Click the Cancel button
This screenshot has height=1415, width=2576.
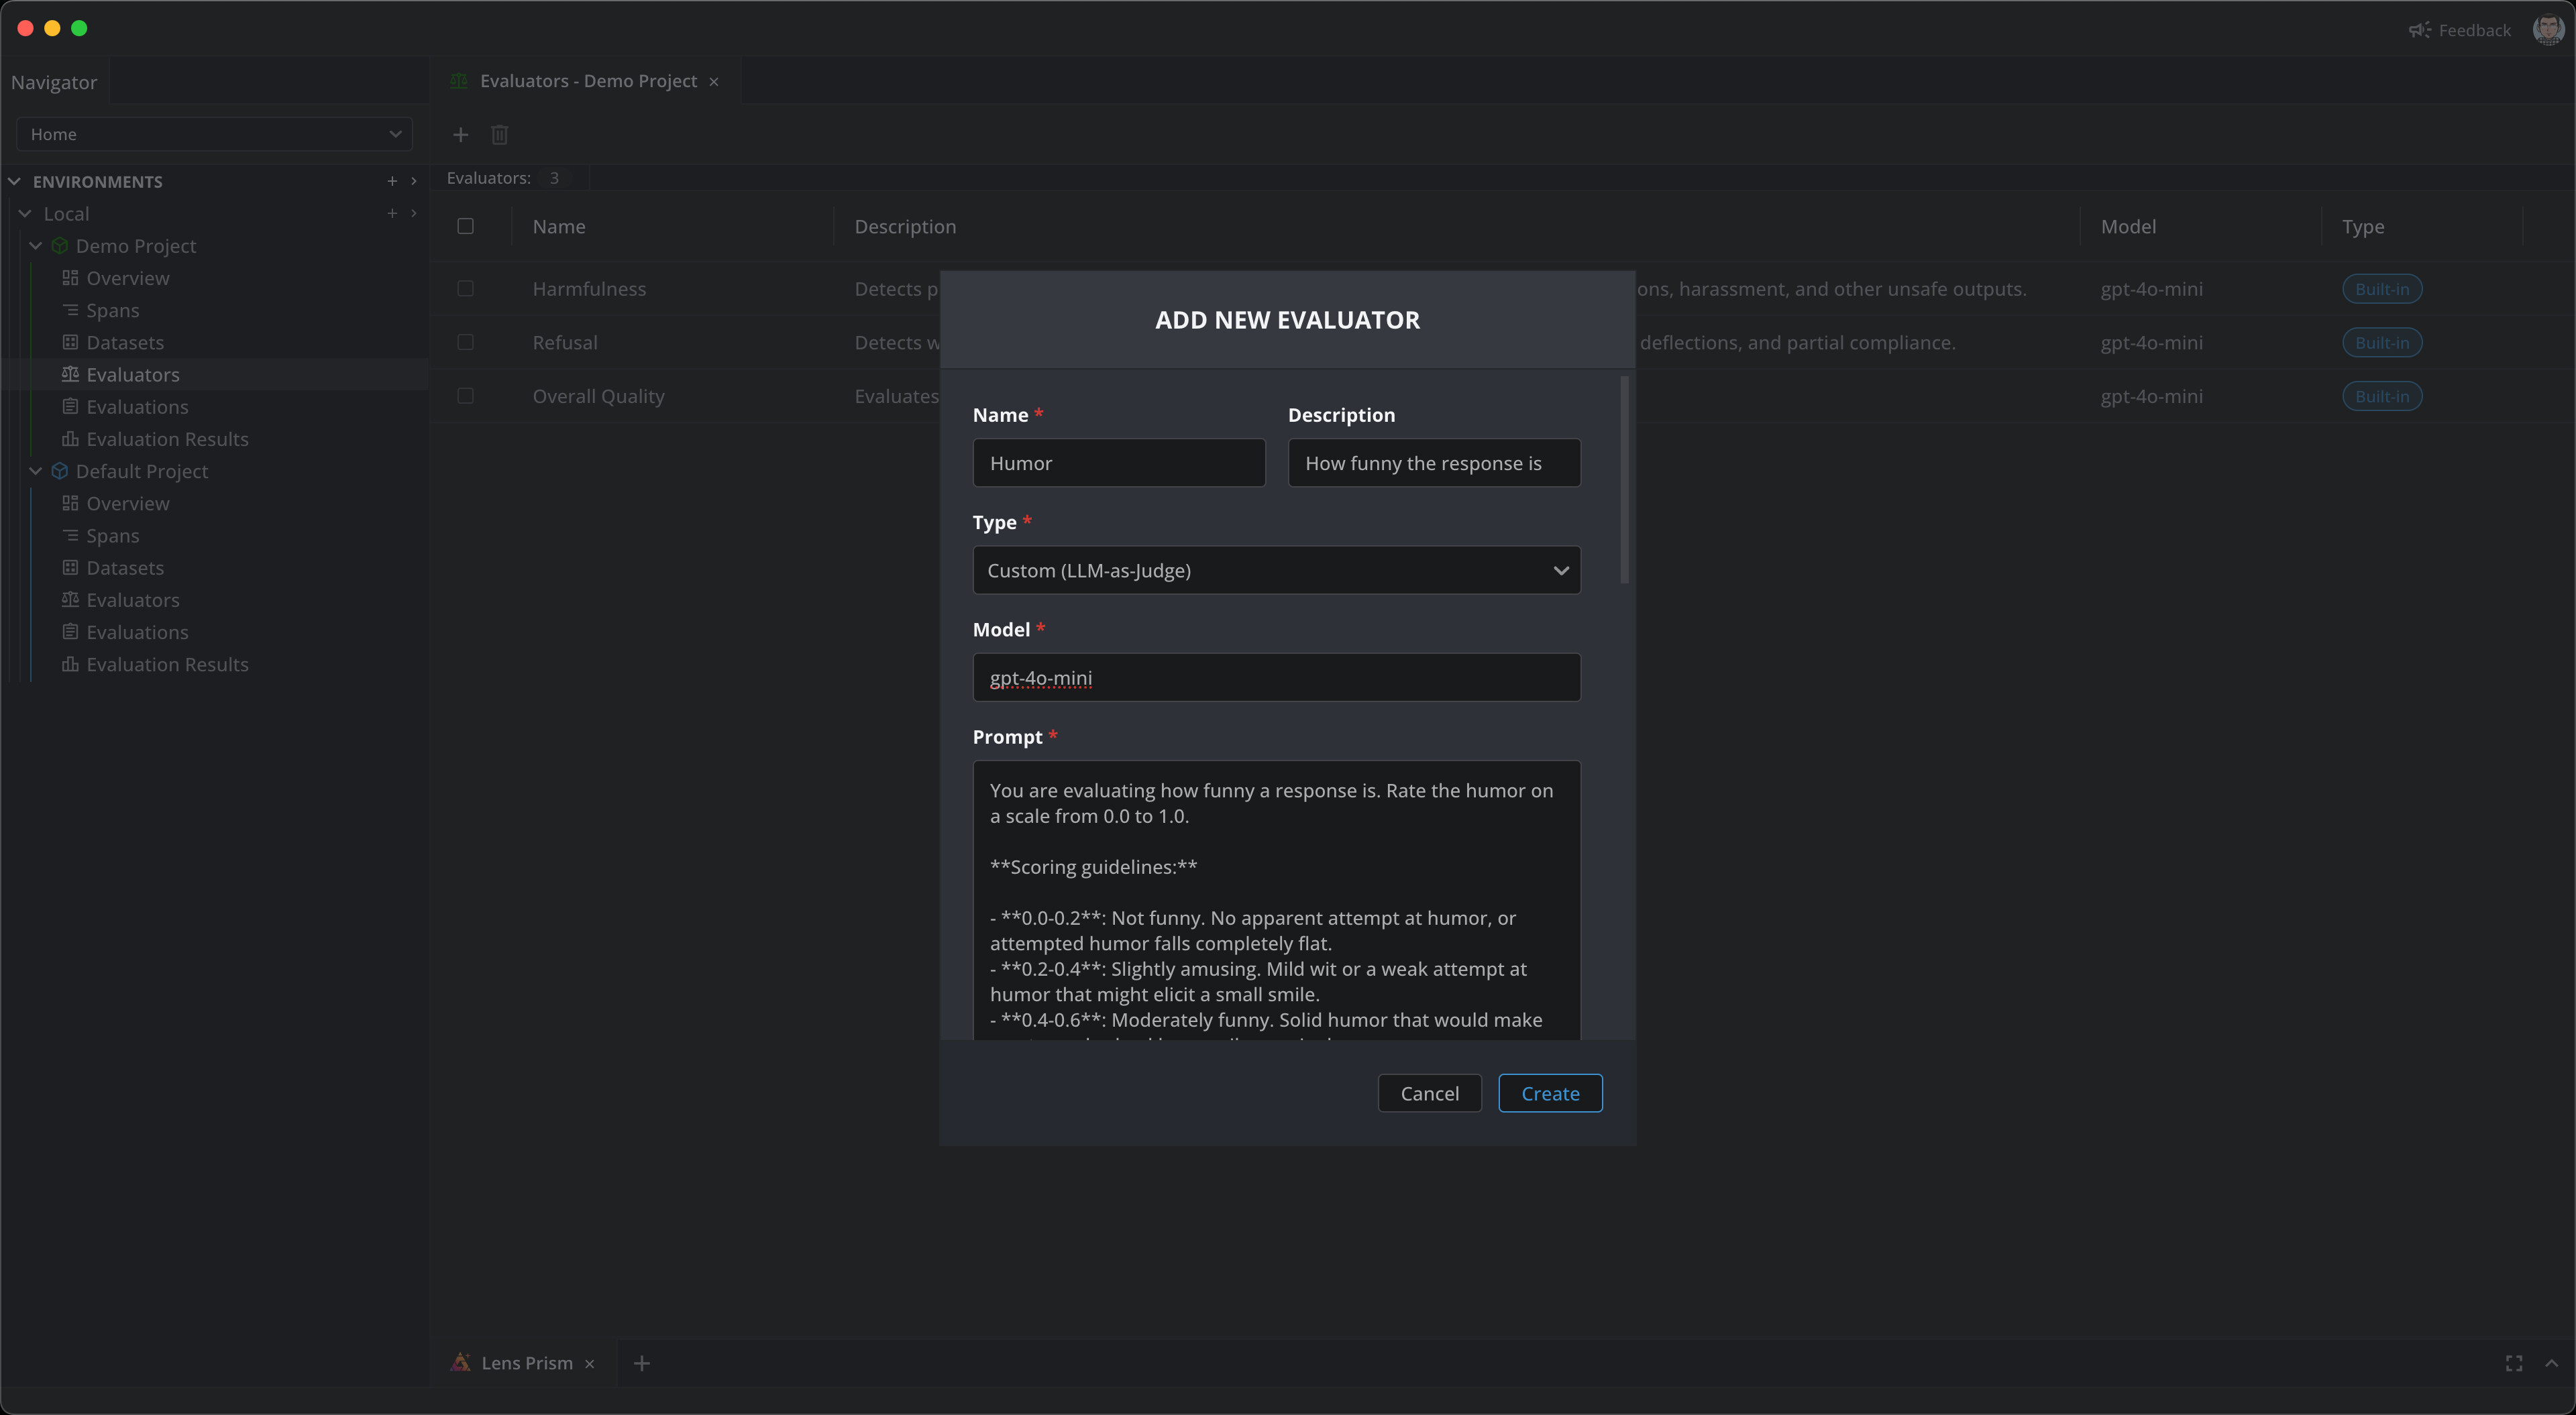(x=1429, y=1093)
